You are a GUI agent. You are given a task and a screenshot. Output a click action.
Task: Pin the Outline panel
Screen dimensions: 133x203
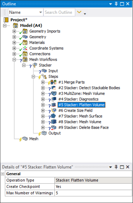tap(116, 4)
